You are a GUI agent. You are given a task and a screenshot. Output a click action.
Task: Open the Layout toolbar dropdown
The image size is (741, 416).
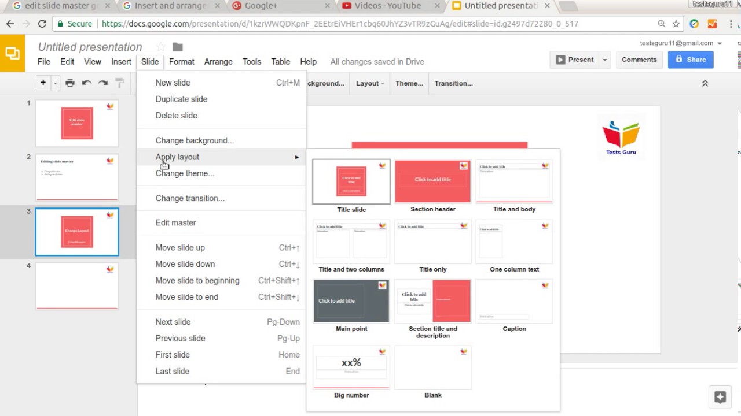370,83
